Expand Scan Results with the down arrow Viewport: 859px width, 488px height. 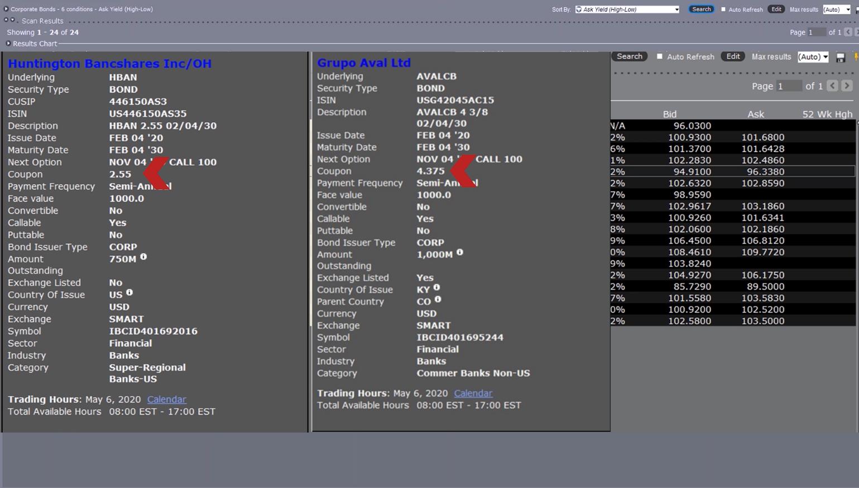point(13,20)
